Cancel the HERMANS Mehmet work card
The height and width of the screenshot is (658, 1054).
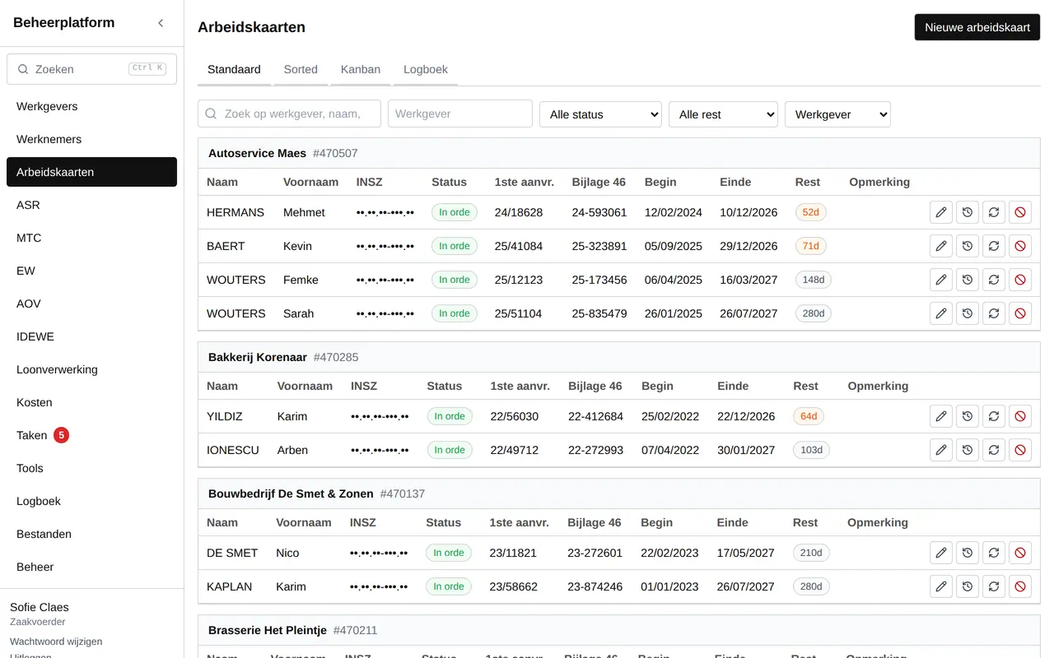pyautogui.click(x=1020, y=212)
